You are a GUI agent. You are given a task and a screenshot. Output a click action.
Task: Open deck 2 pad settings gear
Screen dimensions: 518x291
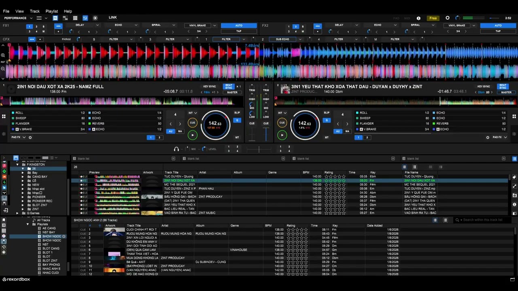point(488,137)
